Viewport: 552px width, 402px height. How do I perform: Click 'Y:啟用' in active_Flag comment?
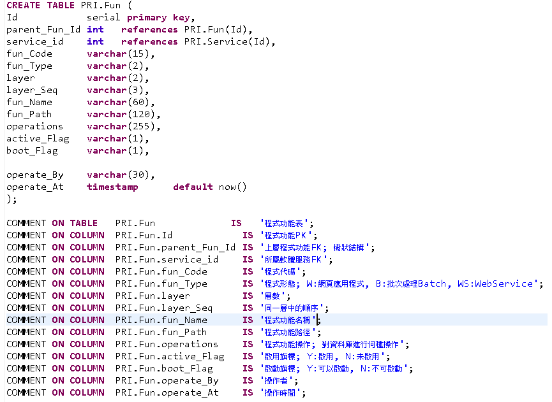tap(320, 357)
